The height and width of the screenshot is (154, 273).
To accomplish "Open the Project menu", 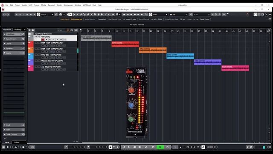I will [x=17, y=5].
